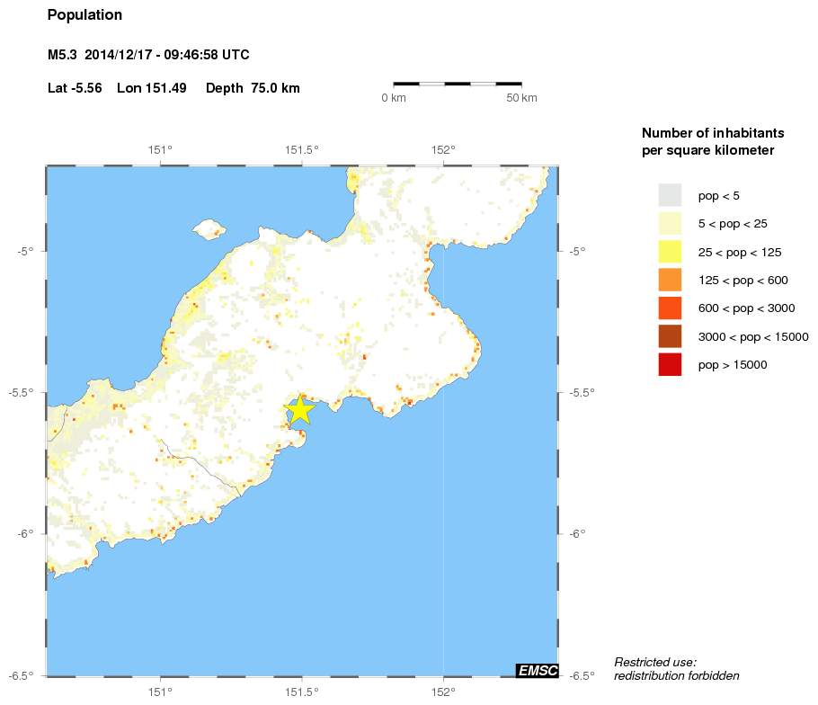
Task: Click the small island off the northwest coast
Action: coord(208,228)
